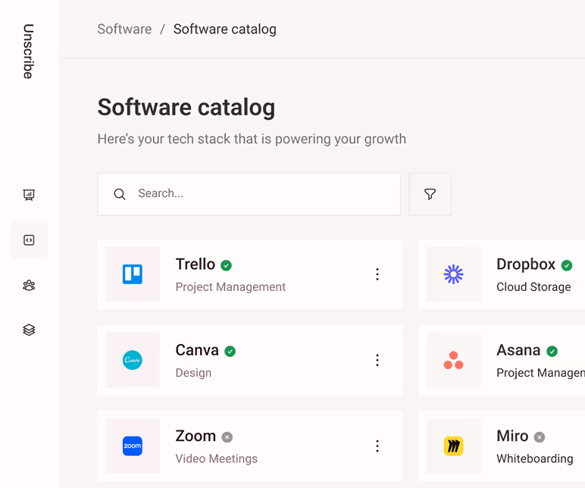Image resolution: width=585 pixels, height=488 pixels.
Task: Open the Miro card title
Action: [x=512, y=436]
